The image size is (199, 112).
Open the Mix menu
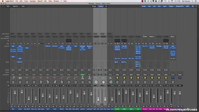tap(45, 1)
